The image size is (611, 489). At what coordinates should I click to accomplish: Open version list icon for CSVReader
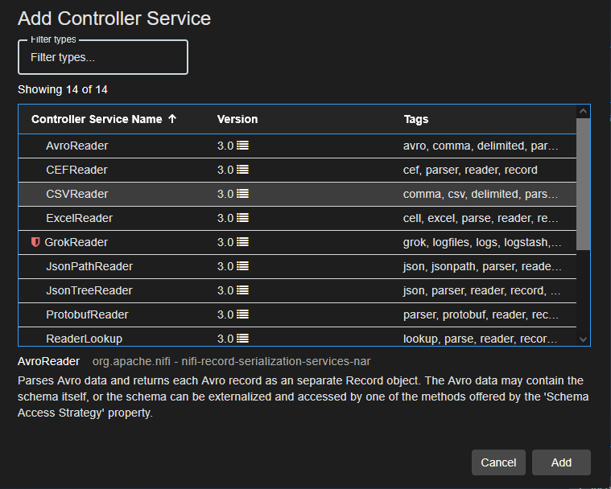(242, 194)
